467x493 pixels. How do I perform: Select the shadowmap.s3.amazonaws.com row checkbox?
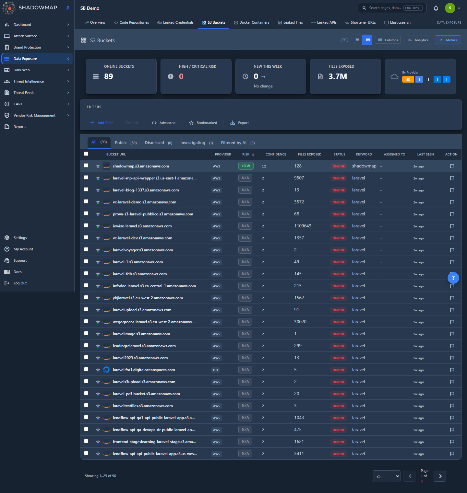[86, 166]
